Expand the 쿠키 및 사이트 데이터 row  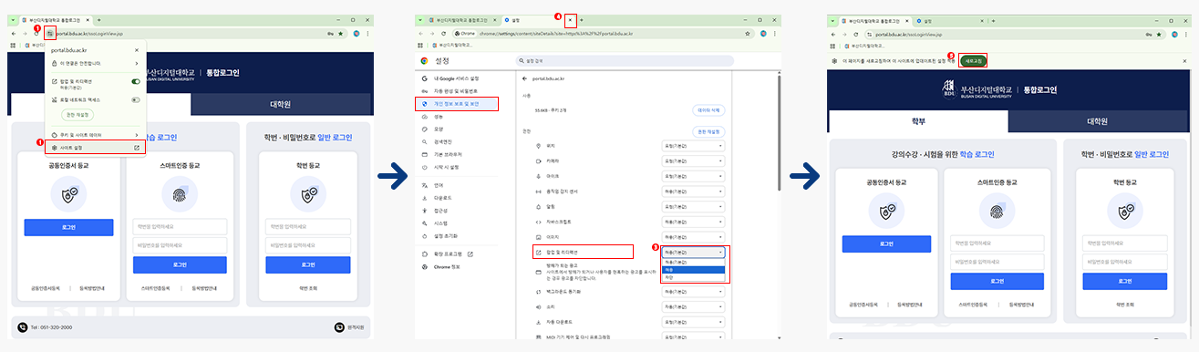(x=95, y=134)
